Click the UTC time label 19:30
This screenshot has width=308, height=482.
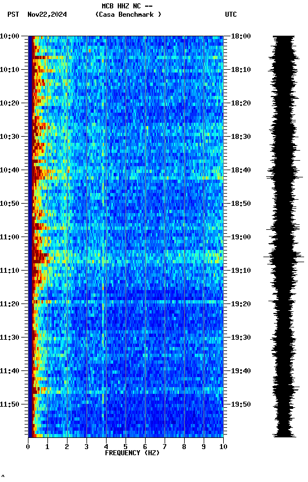click(x=241, y=338)
